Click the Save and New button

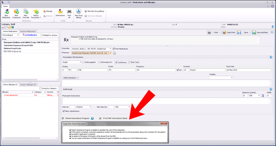tap(260, 32)
